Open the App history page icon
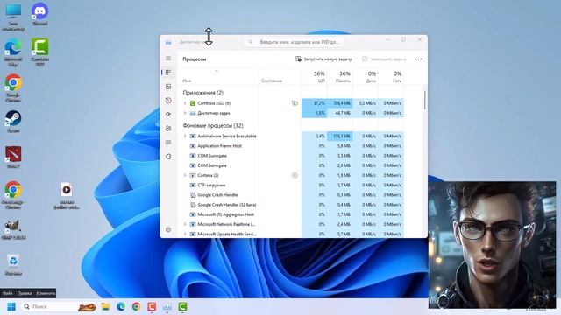 (168, 101)
